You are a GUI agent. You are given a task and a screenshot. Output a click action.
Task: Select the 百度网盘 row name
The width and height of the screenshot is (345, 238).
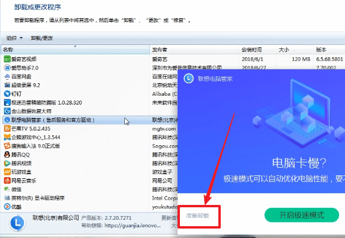[21, 76]
